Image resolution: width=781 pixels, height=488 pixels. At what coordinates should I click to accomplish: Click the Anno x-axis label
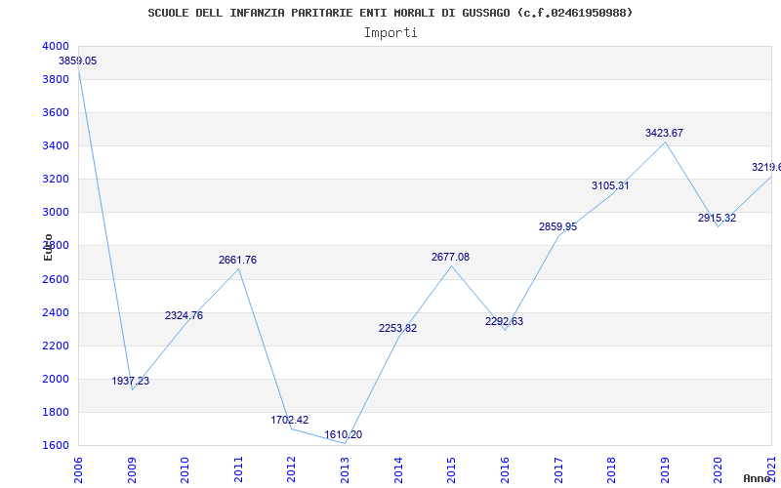click(759, 478)
